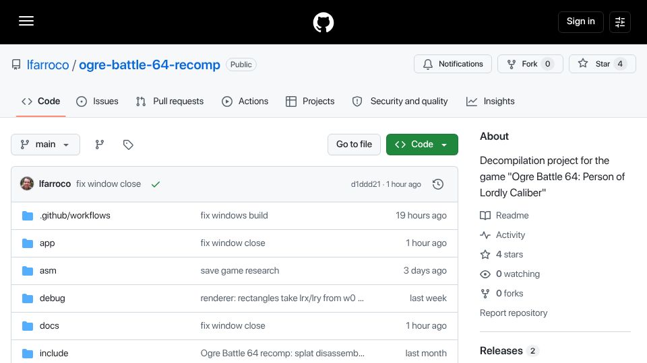Open the Security and quality tab

pyautogui.click(x=400, y=102)
